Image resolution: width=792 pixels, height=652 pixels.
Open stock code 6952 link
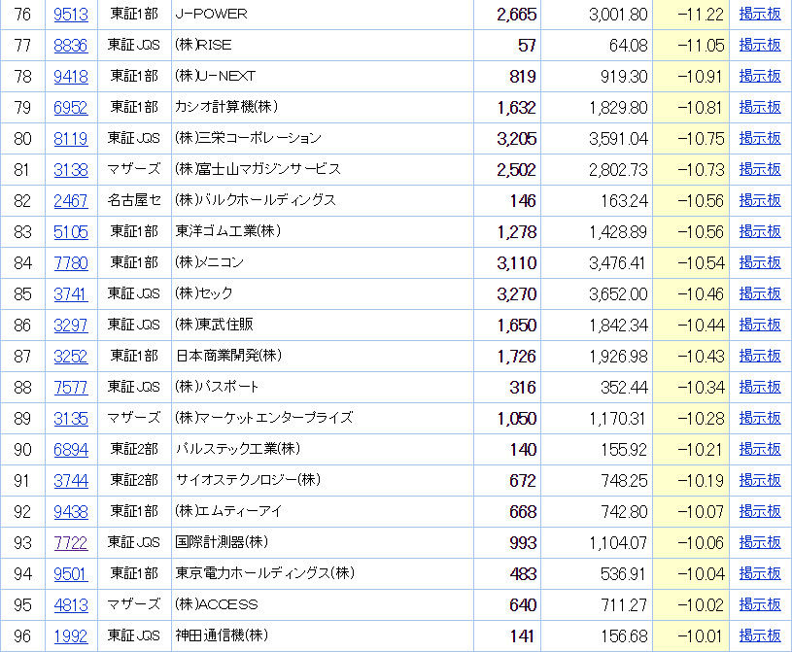(71, 108)
